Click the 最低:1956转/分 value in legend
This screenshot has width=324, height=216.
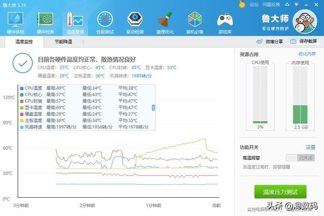(x=98, y=127)
